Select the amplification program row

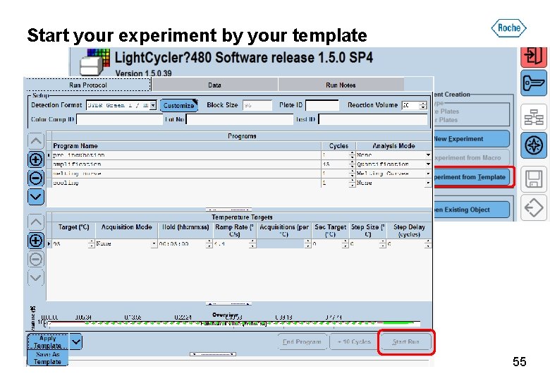238,164
